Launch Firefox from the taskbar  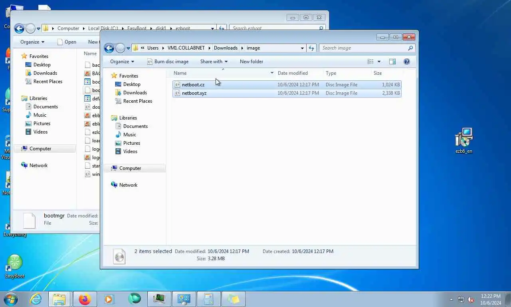pyautogui.click(x=85, y=299)
